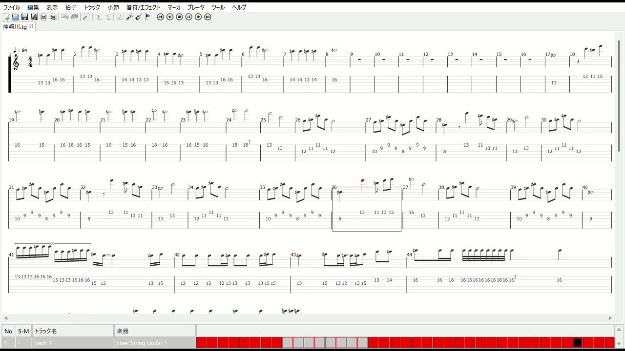Redo the last undone action

pyautogui.click(x=75, y=17)
